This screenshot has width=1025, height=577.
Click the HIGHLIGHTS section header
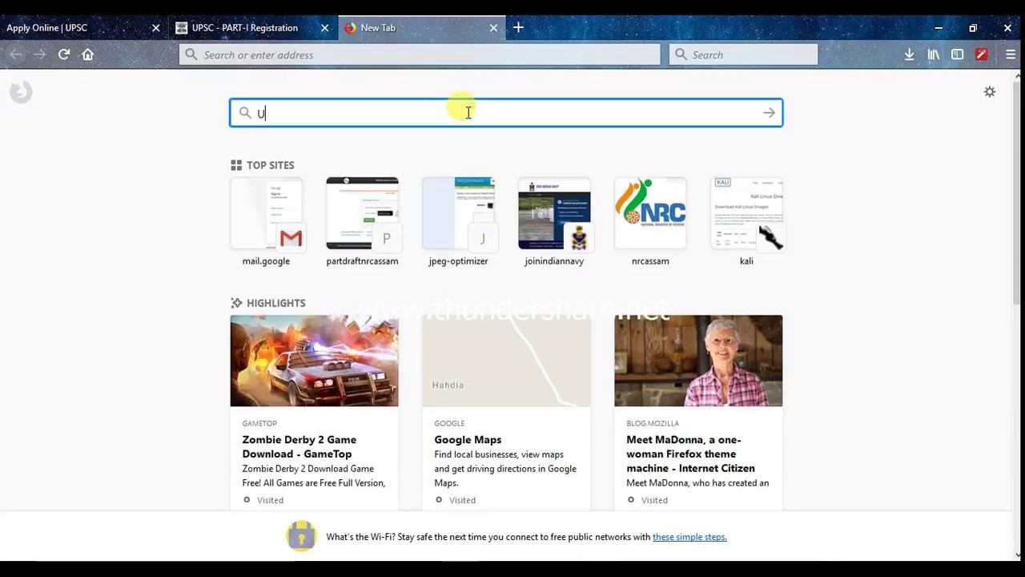(x=268, y=303)
